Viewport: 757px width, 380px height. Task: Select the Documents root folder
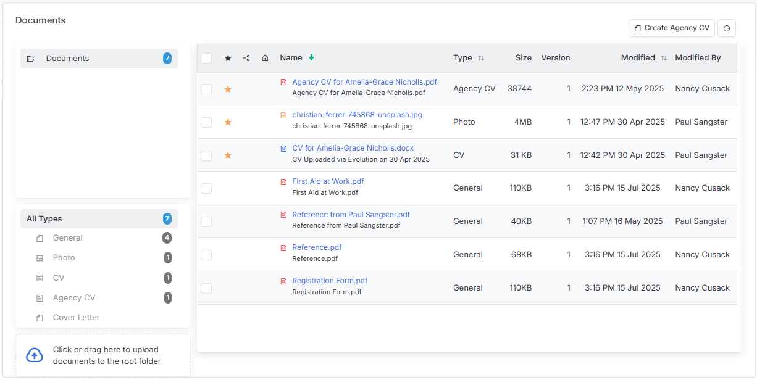(99, 59)
